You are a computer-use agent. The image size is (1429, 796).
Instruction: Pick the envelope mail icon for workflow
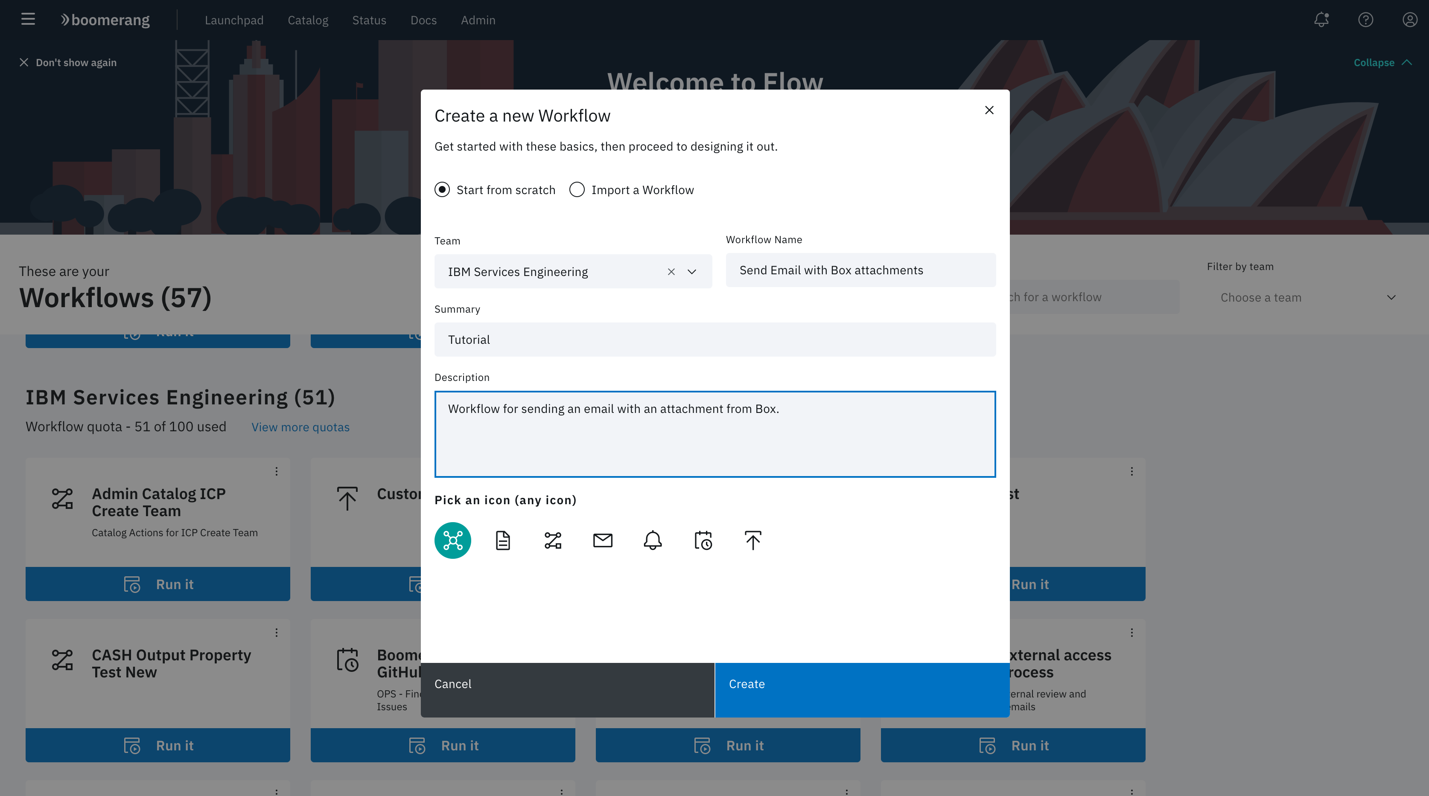[x=602, y=540]
